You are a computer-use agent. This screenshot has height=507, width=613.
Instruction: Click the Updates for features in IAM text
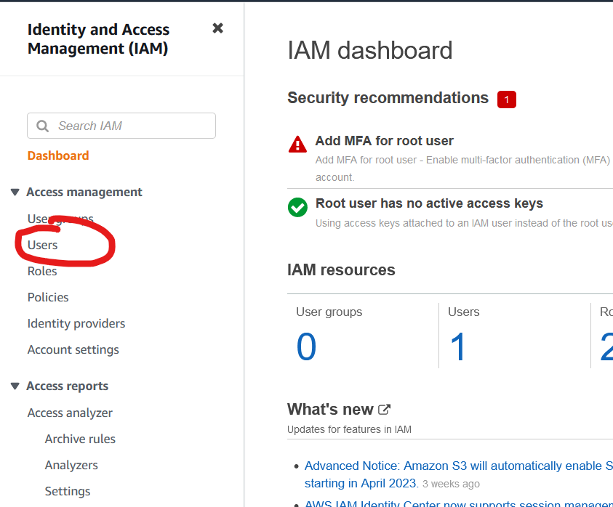(x=349, y=429)
